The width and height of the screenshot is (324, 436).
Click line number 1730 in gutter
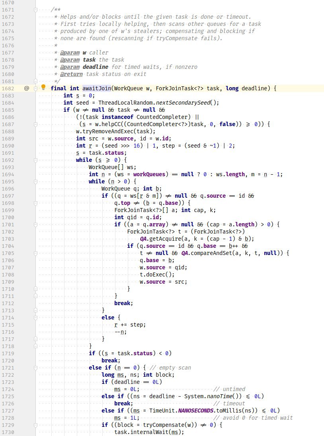(x=8, y=432)
